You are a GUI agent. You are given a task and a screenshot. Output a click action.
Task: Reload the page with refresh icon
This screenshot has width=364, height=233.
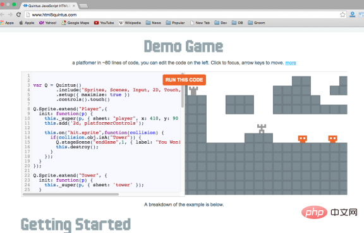point(18,15)
